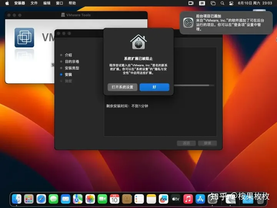This screenshot has width=277, height=208.
Task: Open the 编辑 menu
Action: click(x=47, y=3)
